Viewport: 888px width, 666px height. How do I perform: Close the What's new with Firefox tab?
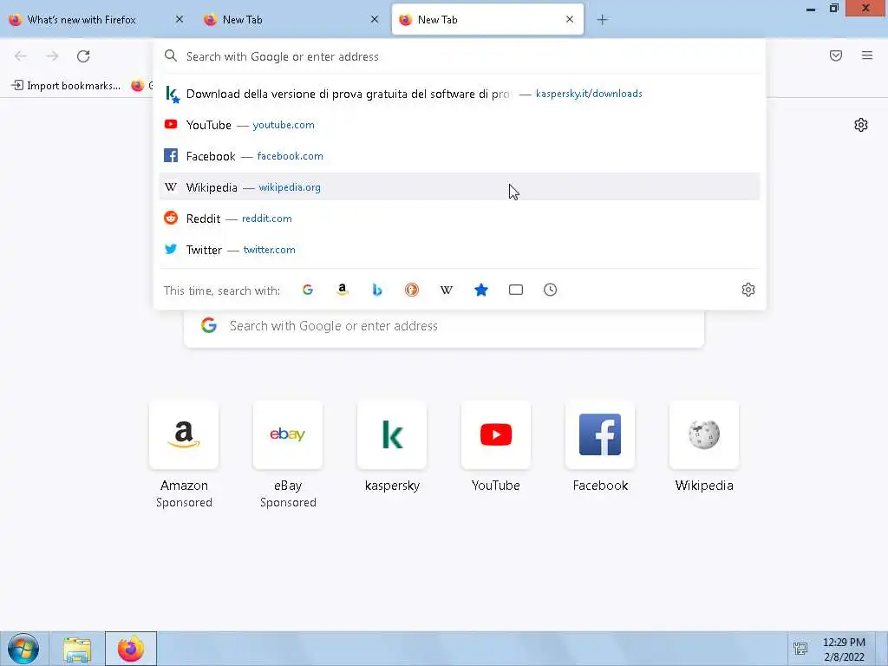180,19
